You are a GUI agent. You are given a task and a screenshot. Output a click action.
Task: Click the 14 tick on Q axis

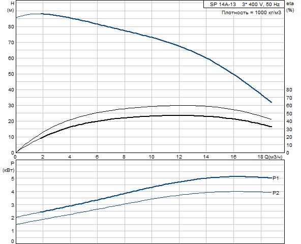(x=206, y=157)
